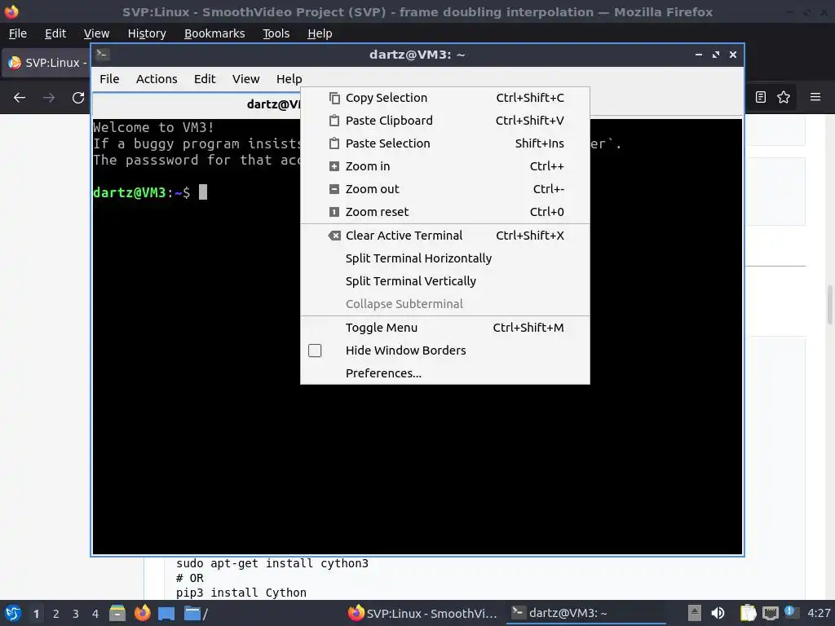Open Firefox Tools menu

pyautogui.click(x=276, y=33)
